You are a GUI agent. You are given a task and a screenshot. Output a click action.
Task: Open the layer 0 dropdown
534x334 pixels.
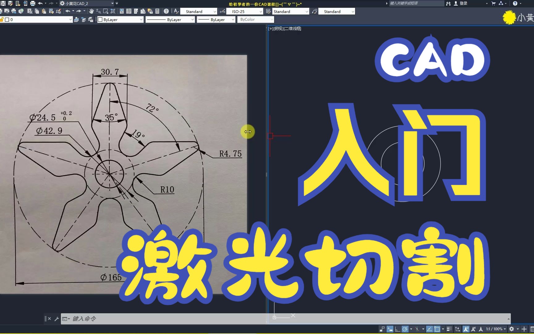[36, 19]
